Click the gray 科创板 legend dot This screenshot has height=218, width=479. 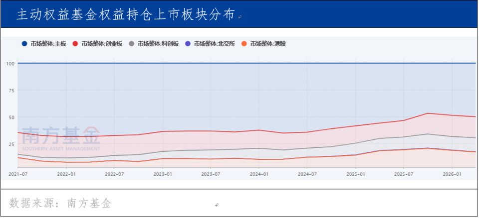coord(131,44)
